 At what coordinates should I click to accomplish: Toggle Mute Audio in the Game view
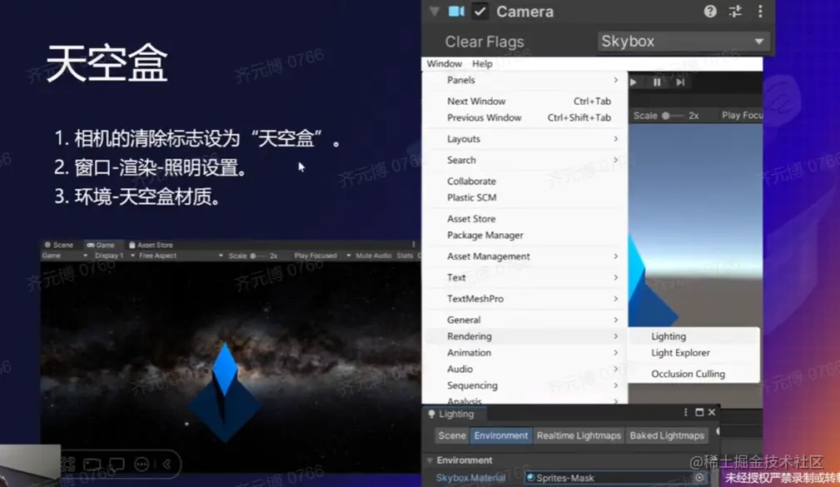tap(374, 256)
